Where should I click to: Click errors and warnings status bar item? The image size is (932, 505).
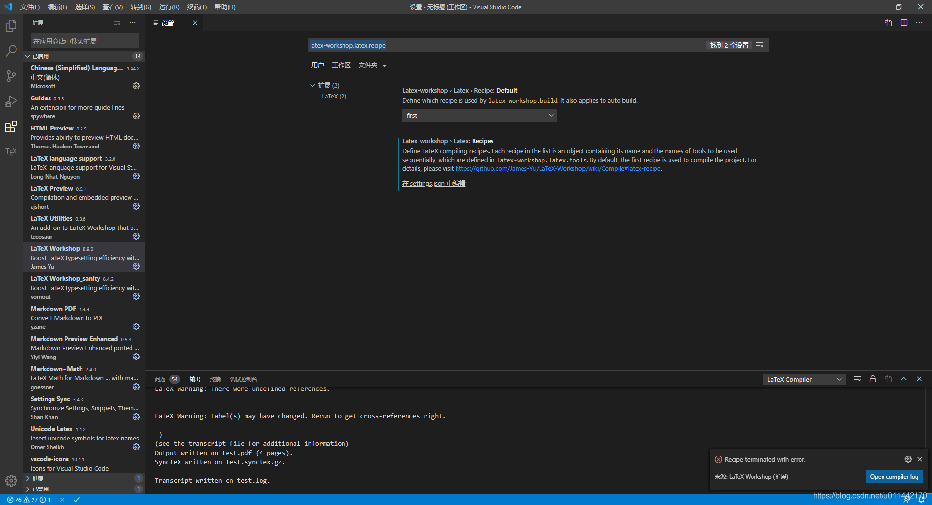coord(29,500)
